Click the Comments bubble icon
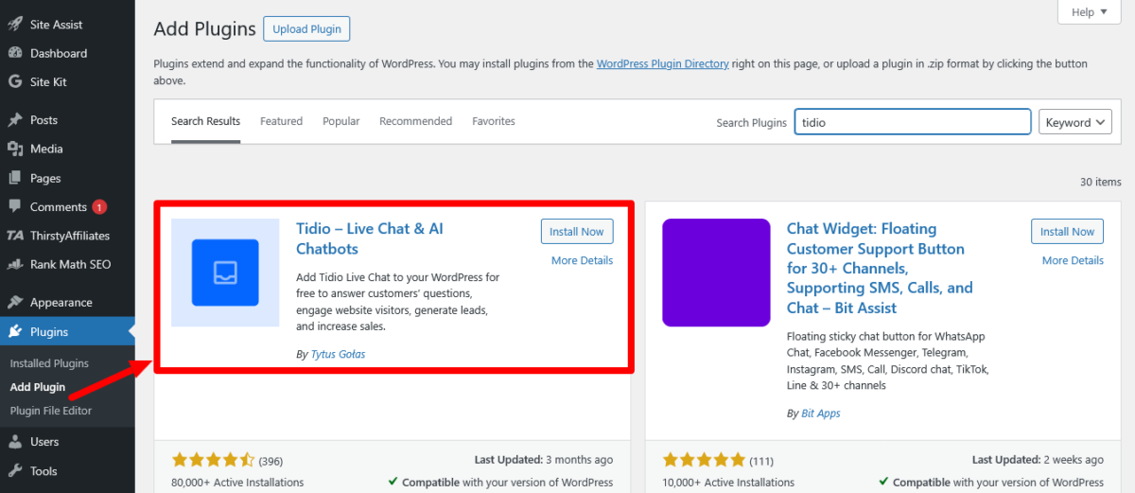 15,207
